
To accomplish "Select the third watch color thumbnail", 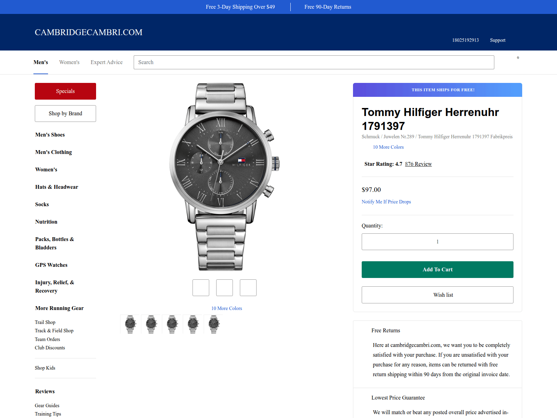I will [172, 324].
